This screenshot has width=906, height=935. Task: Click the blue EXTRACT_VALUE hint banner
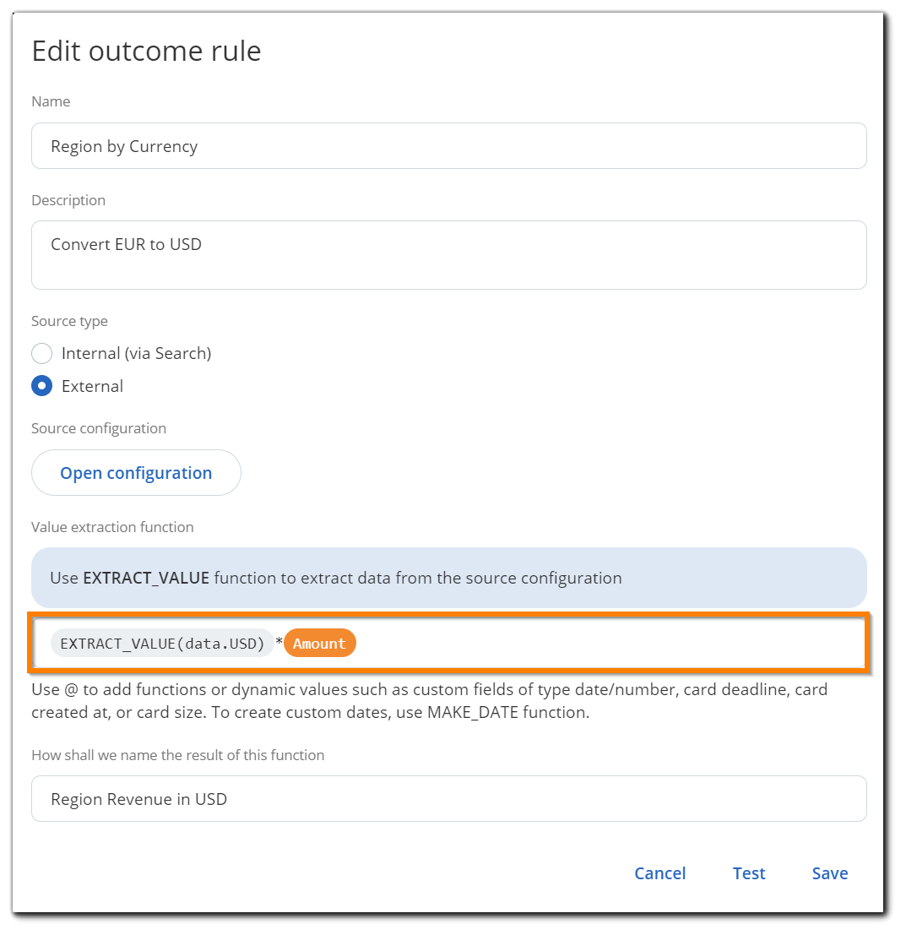click(x=448, y=579)
